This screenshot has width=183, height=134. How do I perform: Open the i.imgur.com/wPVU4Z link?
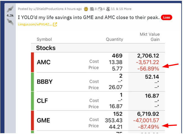click(35, 24)
